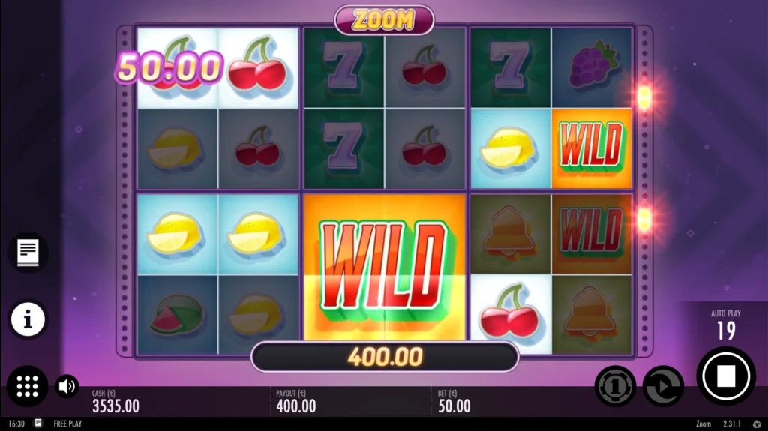Click the Zoom logo at top
This screenshot has height=431, width=768.
384,20
